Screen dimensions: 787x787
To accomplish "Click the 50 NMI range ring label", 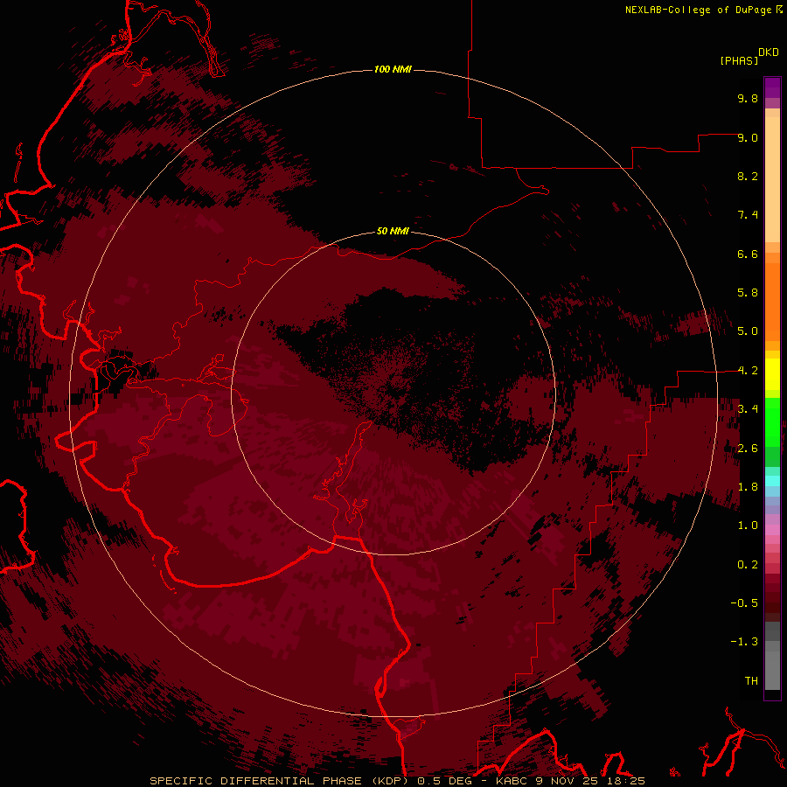I will [393, 231].
